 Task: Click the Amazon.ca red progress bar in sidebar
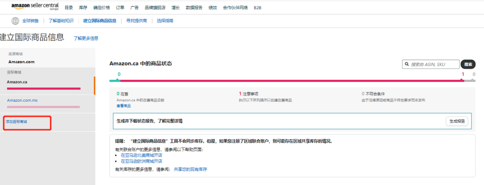43,89
